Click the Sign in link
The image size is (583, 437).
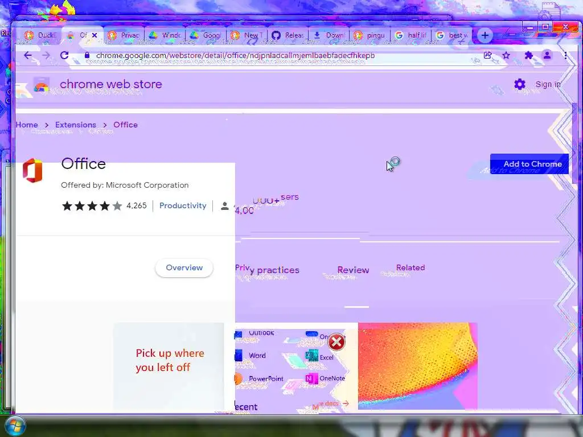point(548,84)
